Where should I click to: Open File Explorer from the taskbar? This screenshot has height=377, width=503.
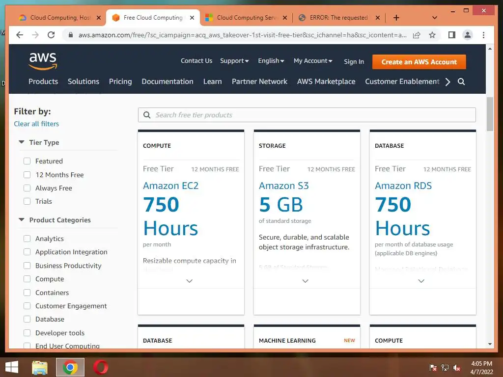click(40, 367)
